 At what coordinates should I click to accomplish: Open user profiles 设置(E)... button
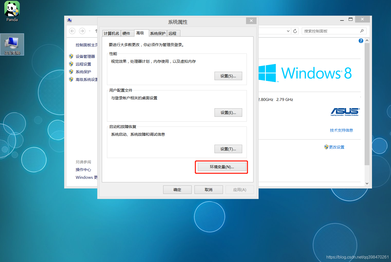point(228,113)
